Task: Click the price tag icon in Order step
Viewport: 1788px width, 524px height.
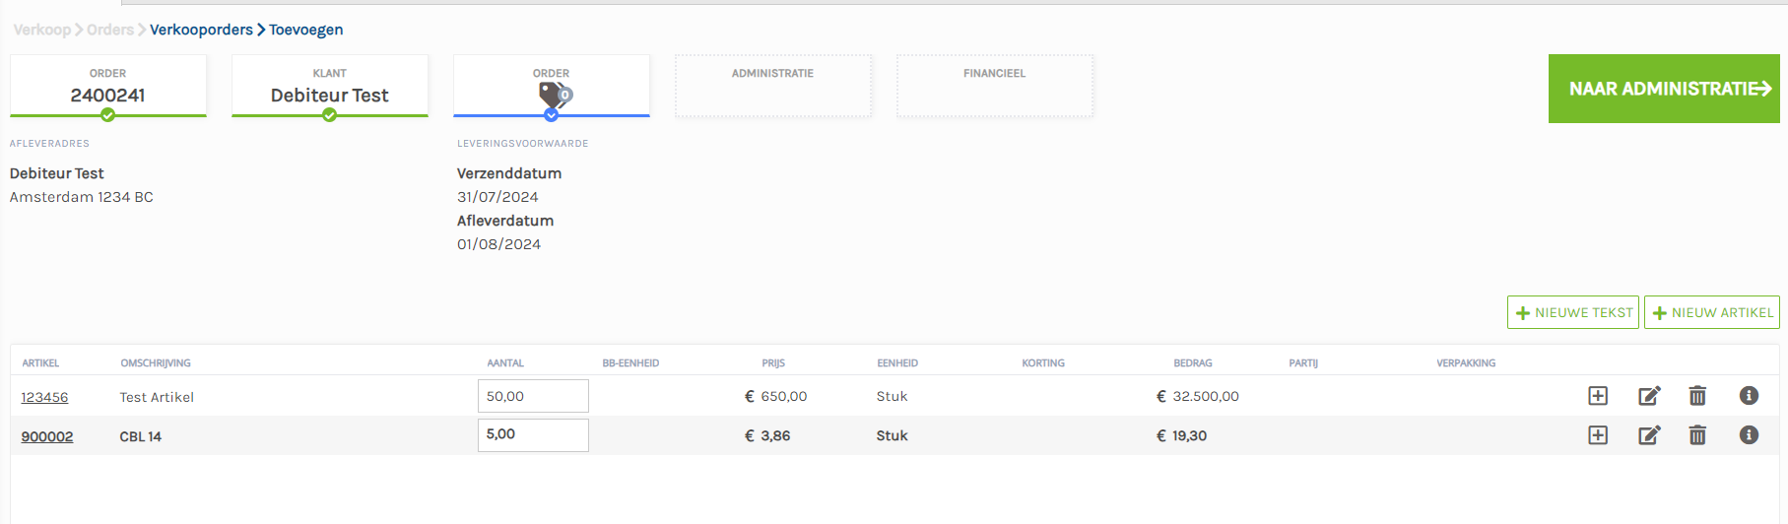Action: pos(554,95)
